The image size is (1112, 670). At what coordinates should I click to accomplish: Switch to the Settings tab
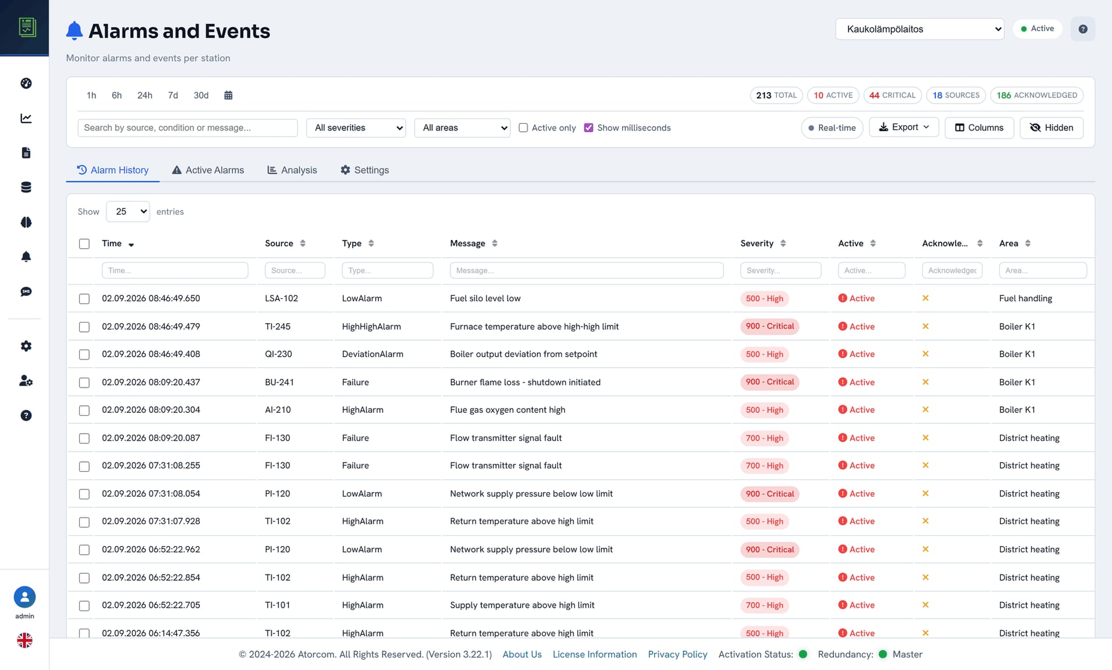point(364,170)
